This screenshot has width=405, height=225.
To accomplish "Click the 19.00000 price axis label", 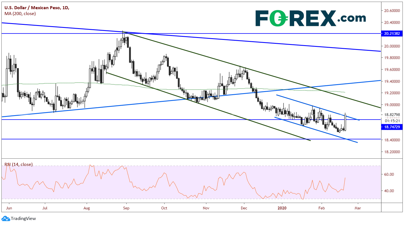I will point(392,105).
